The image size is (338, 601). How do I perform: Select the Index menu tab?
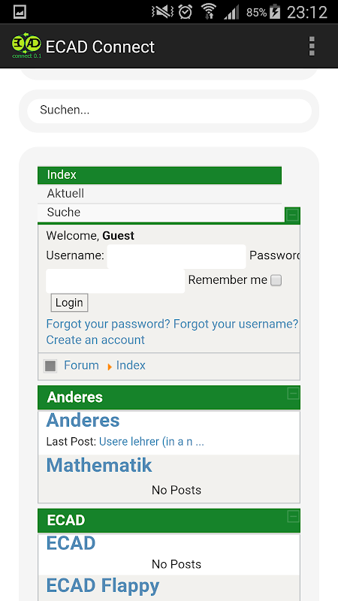pyautogui.click(x=159, y=175)
